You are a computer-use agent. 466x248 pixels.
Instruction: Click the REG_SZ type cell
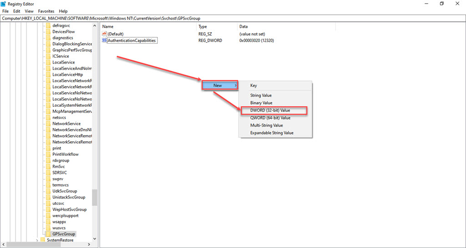pyautogui.click(x=205, y=34)
